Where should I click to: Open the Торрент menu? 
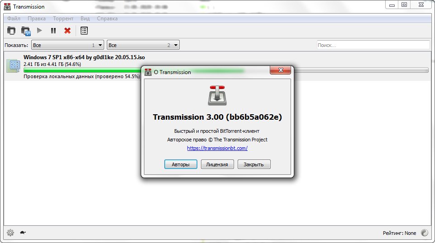coord(63,19)
